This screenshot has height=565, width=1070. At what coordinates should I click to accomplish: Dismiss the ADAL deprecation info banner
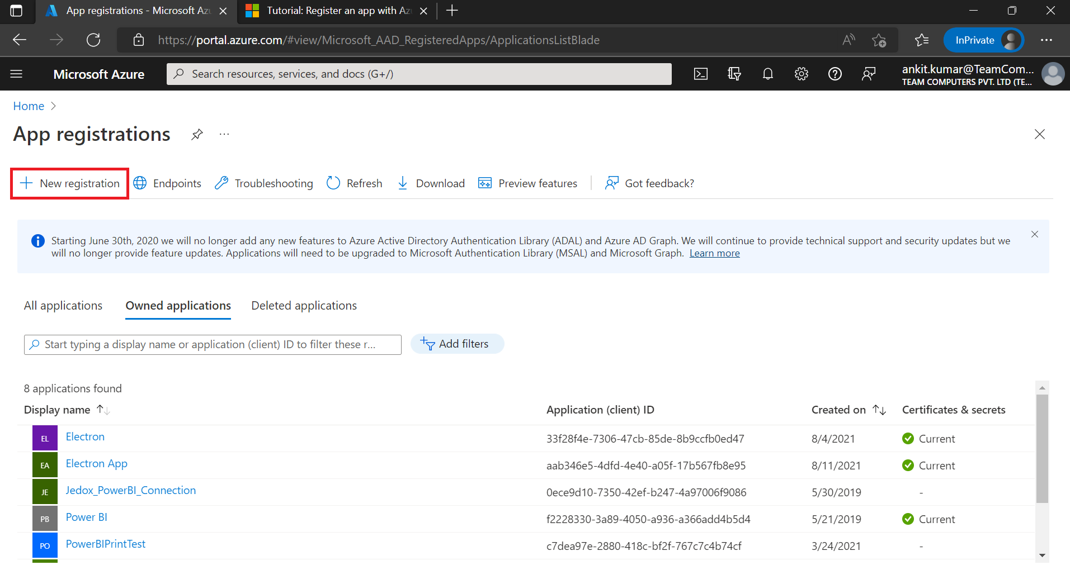tap(1035, 234)
